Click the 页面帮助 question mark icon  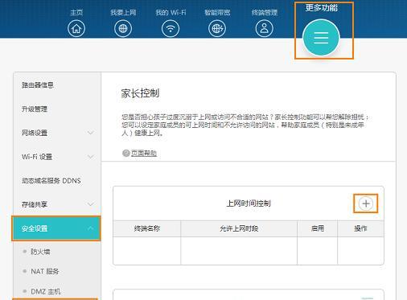tap(126, 153)
